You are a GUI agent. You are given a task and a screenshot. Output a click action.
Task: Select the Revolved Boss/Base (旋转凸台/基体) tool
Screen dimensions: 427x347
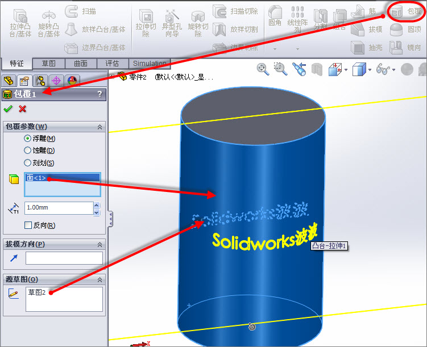(x=49, y=23)
